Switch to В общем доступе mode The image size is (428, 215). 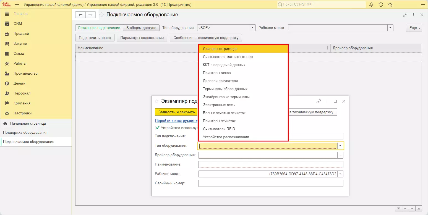tap(141, 28)
